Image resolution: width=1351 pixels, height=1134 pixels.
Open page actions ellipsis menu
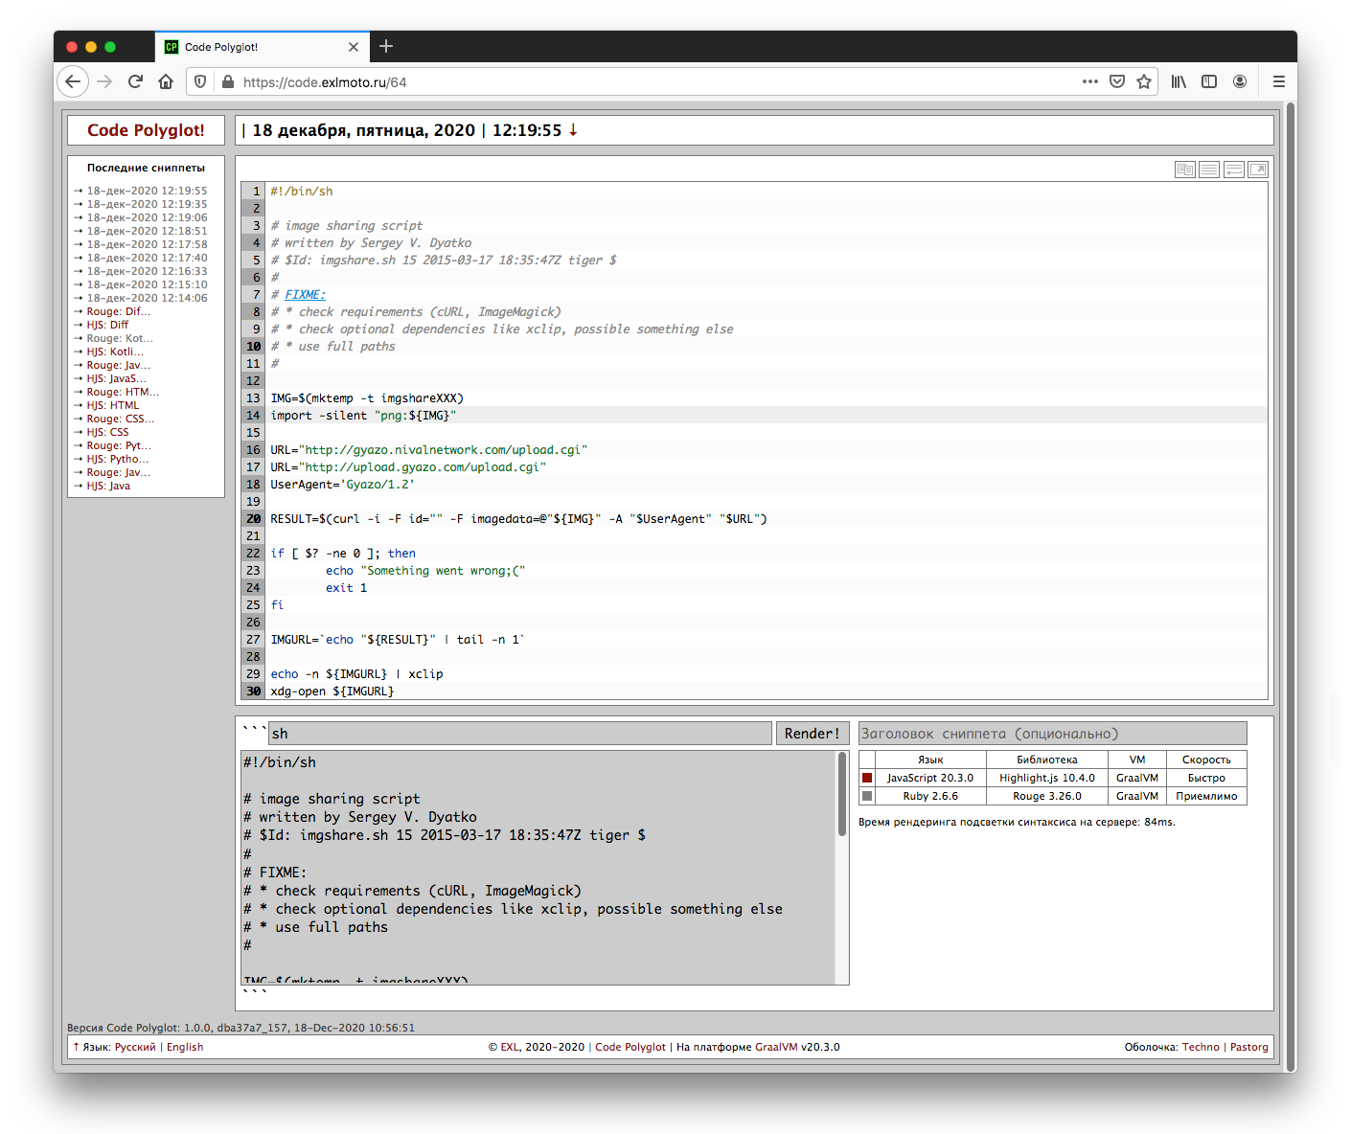pyautogui.click(x=1090, y=81)
